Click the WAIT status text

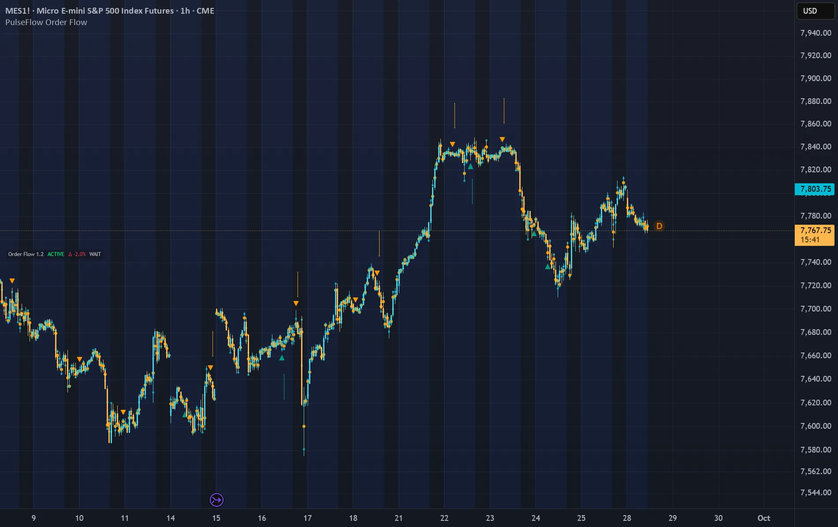(x=95, y=254)
